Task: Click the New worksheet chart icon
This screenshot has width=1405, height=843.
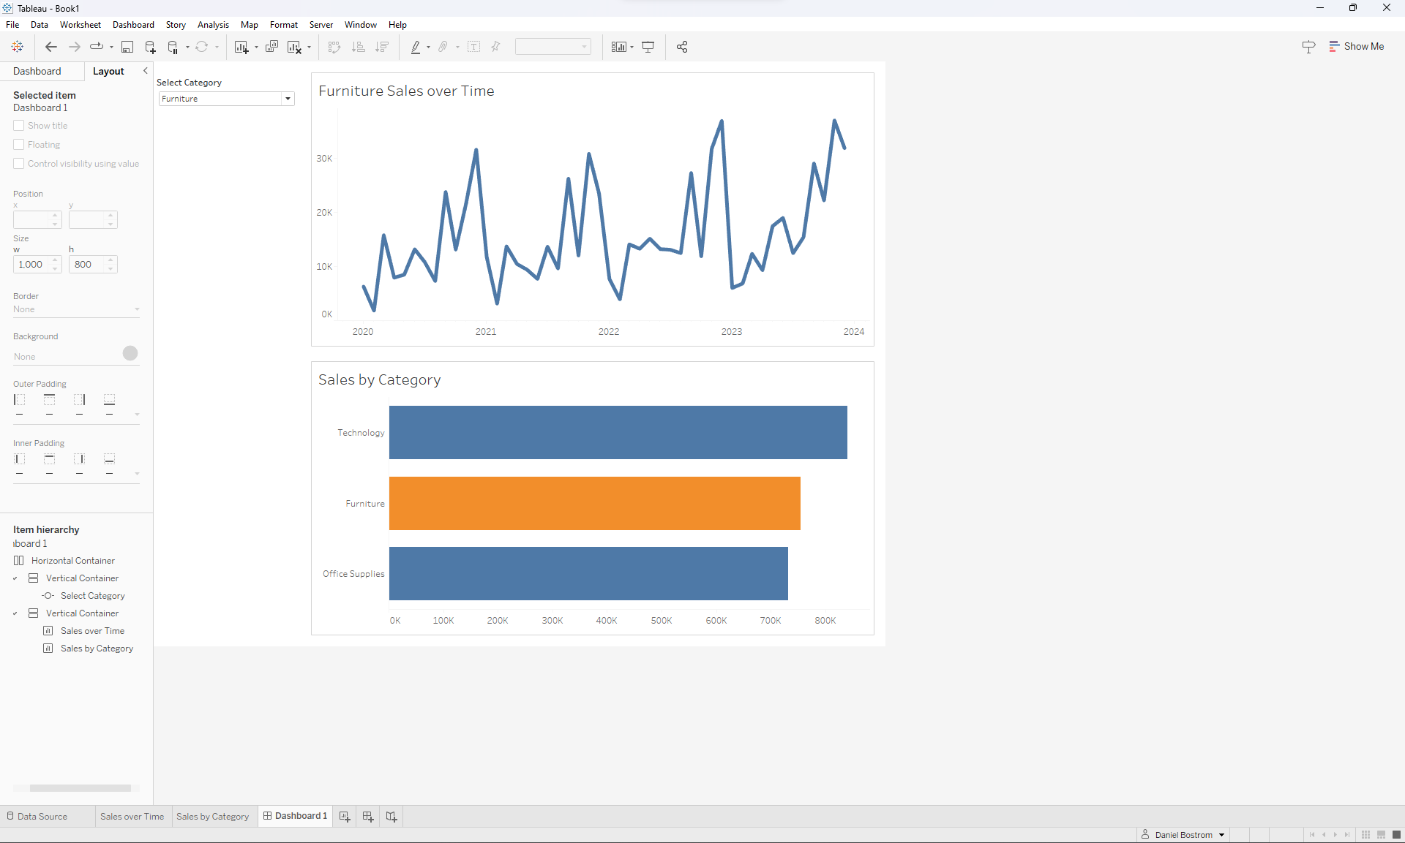Action: (241, 47)
